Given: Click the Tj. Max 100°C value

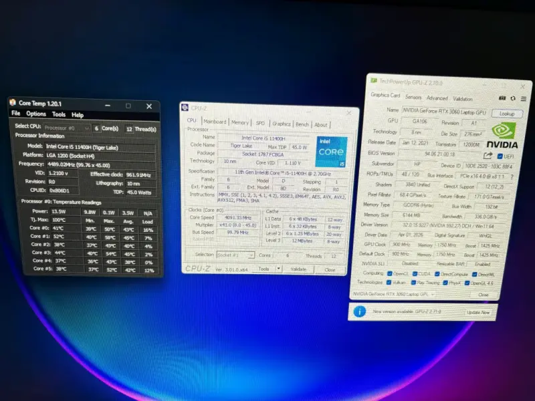Looking at the screenshot, I should [x=66, y=220].
